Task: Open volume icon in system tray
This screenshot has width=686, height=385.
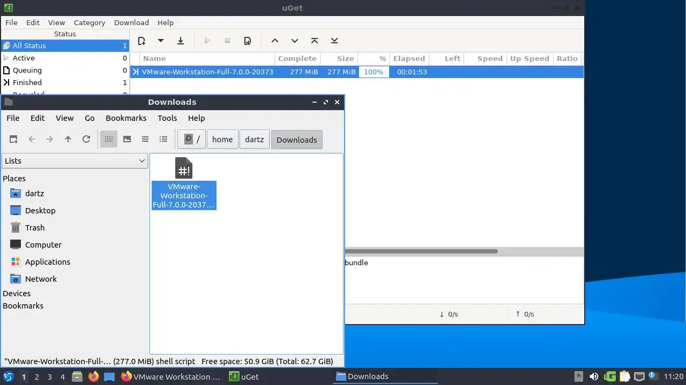Action: click(x=594, y=376)
